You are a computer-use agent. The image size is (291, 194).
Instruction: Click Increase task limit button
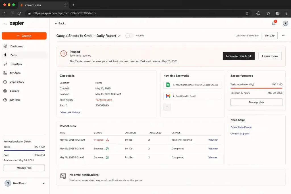tap(238, 56)
